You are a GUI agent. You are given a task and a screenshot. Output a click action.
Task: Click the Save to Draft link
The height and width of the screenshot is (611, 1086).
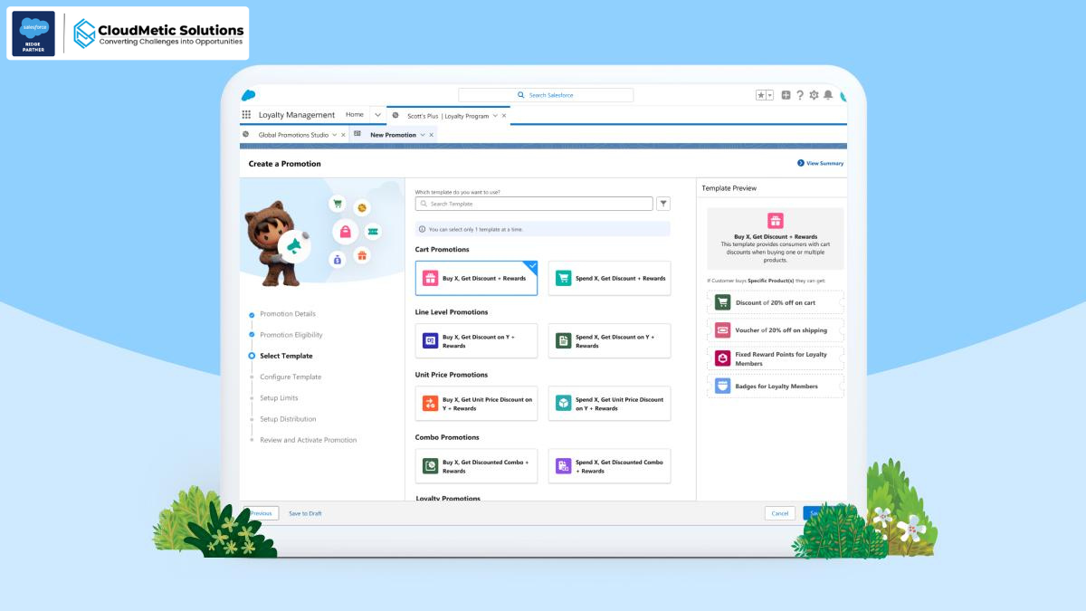[x=305, y=513]
